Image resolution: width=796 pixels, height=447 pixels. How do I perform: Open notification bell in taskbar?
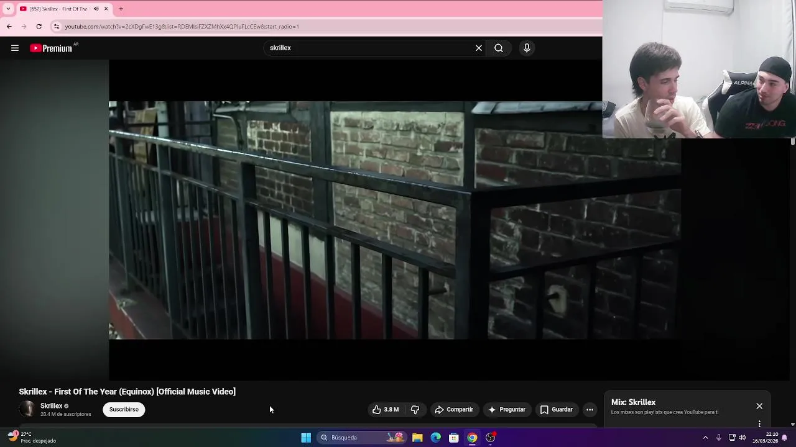point(785,438)
